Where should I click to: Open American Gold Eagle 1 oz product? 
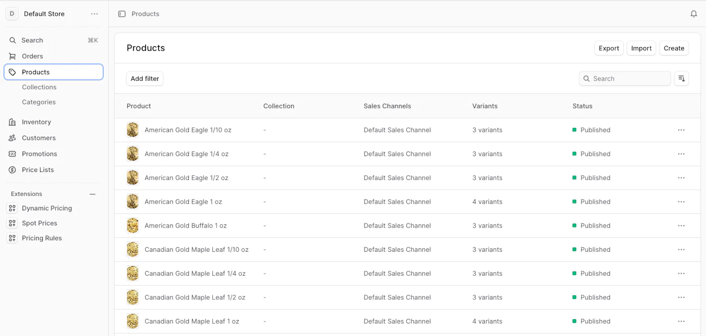[x=183, y=202]
